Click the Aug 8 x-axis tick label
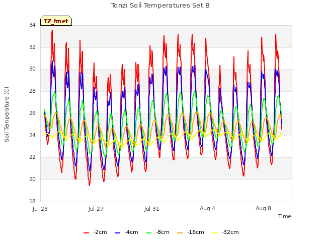The image size is (322, 242). 263,208
